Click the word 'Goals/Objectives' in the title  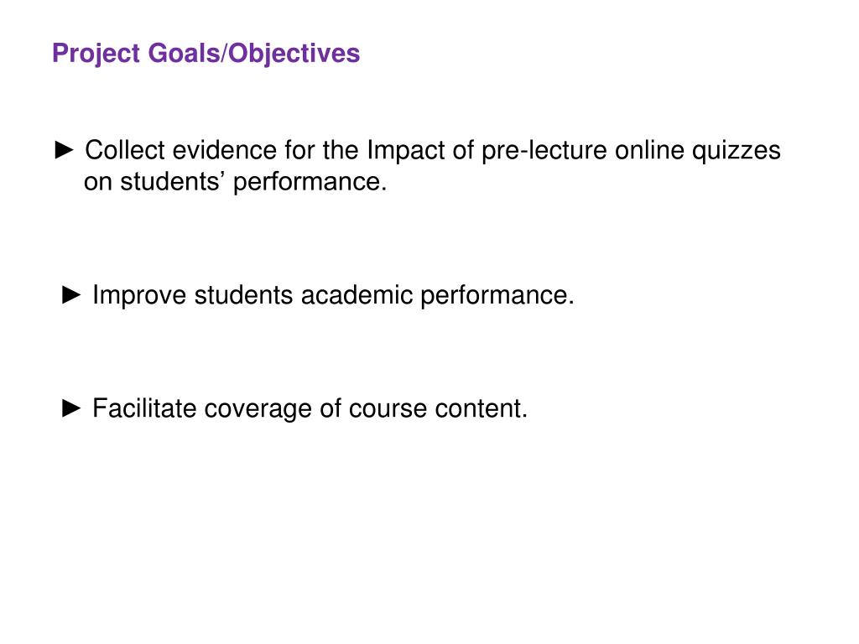coord(255,54)
